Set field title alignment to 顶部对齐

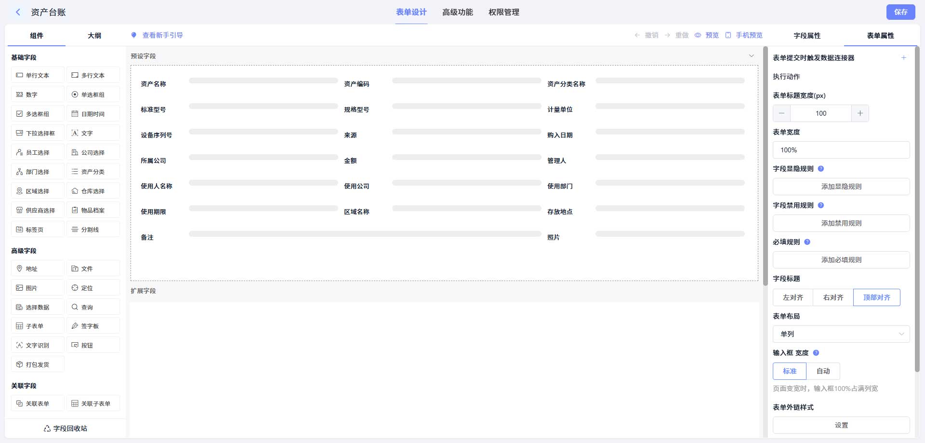(876, 297)
